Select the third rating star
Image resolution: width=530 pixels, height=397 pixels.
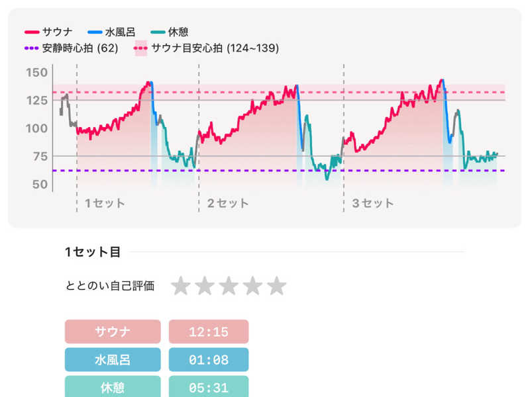click(229, 286)
